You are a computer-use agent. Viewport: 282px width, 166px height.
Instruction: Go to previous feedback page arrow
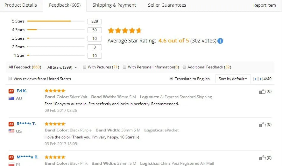click(x=255, y=79)
